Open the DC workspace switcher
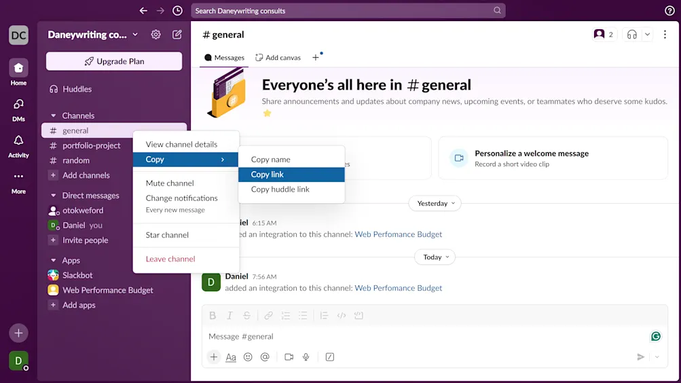This screenshot has height=383, width=681. pos(19,35)
